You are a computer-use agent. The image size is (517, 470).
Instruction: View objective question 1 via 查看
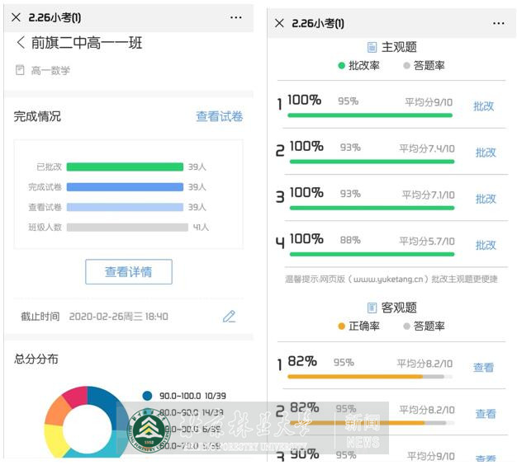pos(483,368)
